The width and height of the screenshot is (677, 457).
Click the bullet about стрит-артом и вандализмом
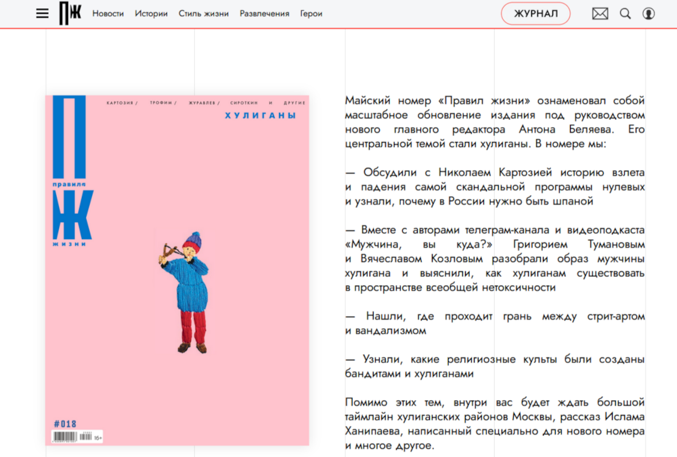[495, 323]
